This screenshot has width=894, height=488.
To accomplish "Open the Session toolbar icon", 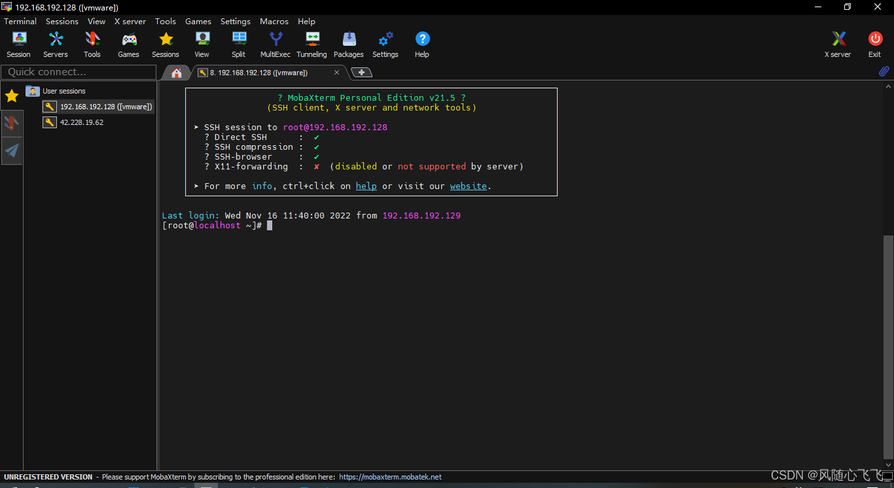I will 19,44.
